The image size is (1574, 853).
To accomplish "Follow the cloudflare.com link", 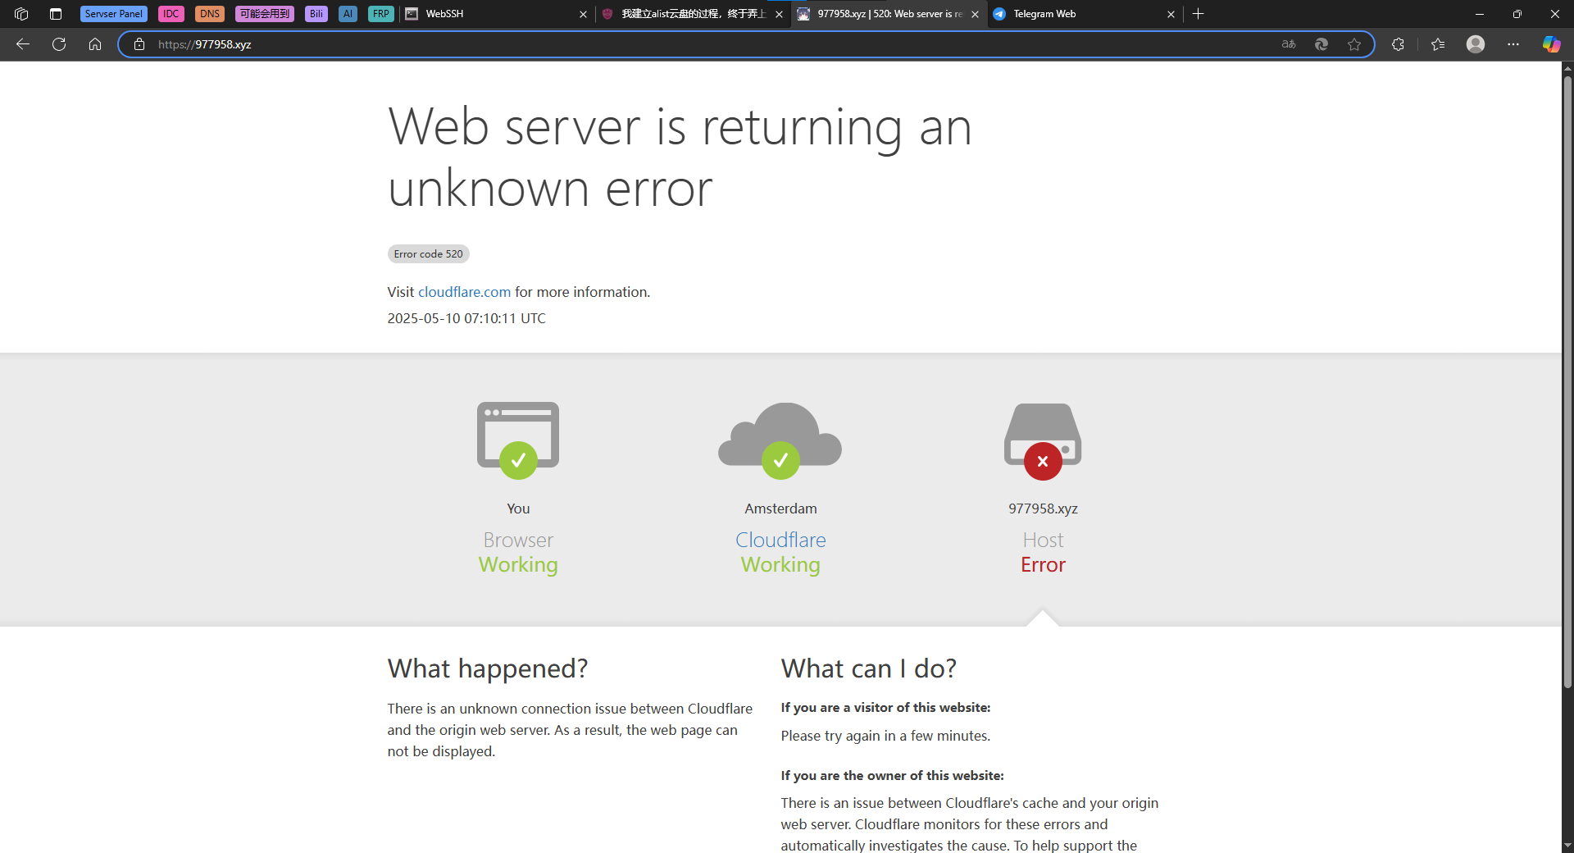I will tap(464, 292).
